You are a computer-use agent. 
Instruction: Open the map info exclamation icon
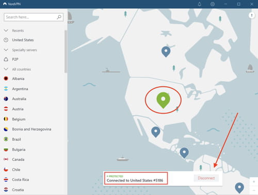click(252, 15)
